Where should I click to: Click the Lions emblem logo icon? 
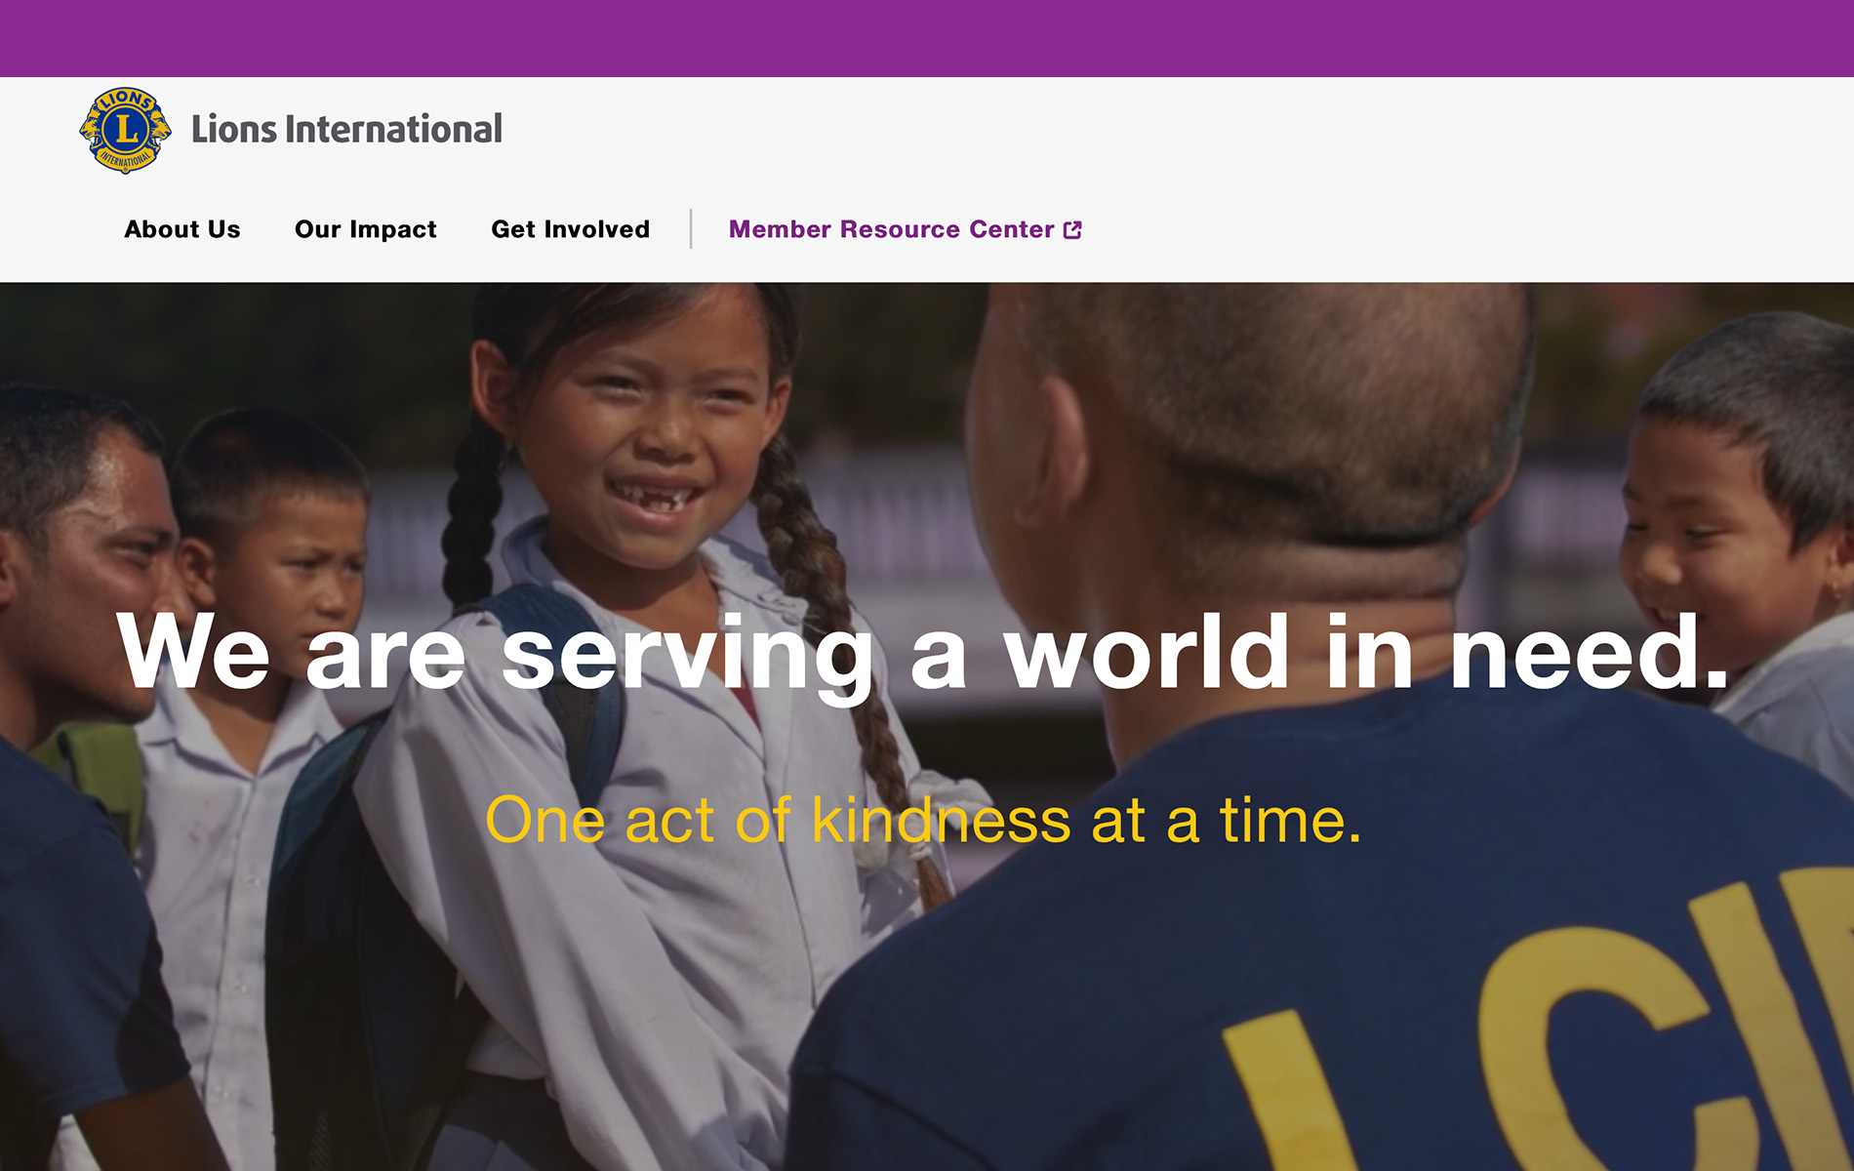pyautogui.click(x=125, y=130)
